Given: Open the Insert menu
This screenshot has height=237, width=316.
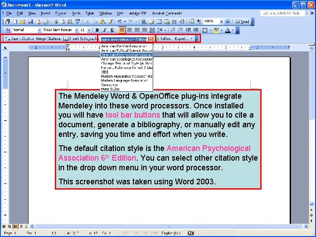Looking at the screenshot, I should pyautogui.click(x=45, y=13).
